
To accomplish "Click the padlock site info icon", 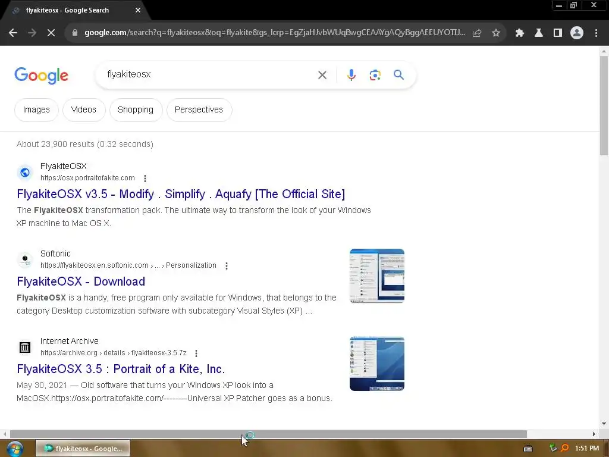I will click(x=75, y=33).
